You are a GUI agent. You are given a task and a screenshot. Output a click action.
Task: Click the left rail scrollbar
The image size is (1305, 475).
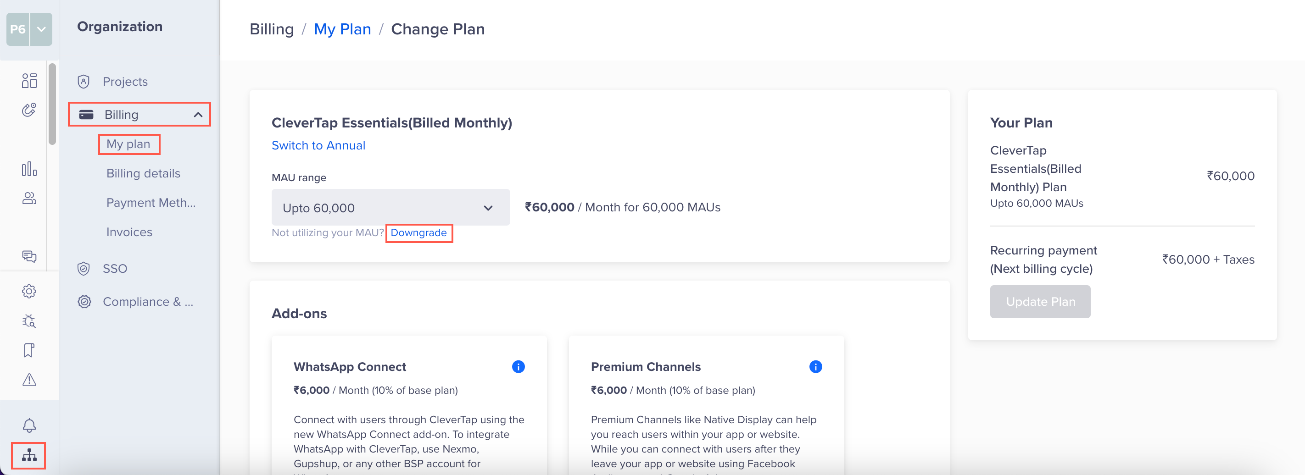(x=52, y=104)
